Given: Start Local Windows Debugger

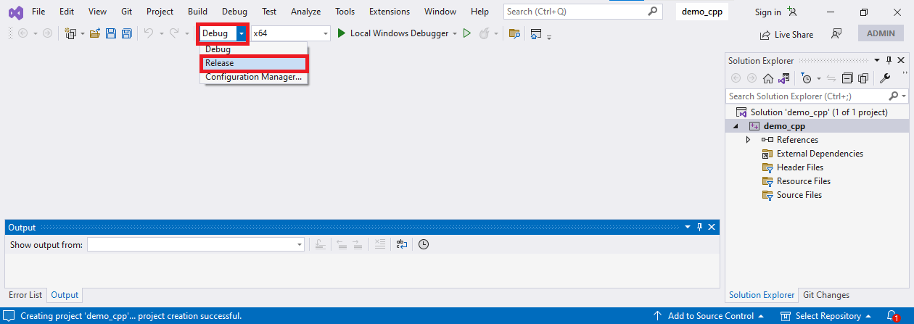Looking at the screenshot, I should point(392,33).
